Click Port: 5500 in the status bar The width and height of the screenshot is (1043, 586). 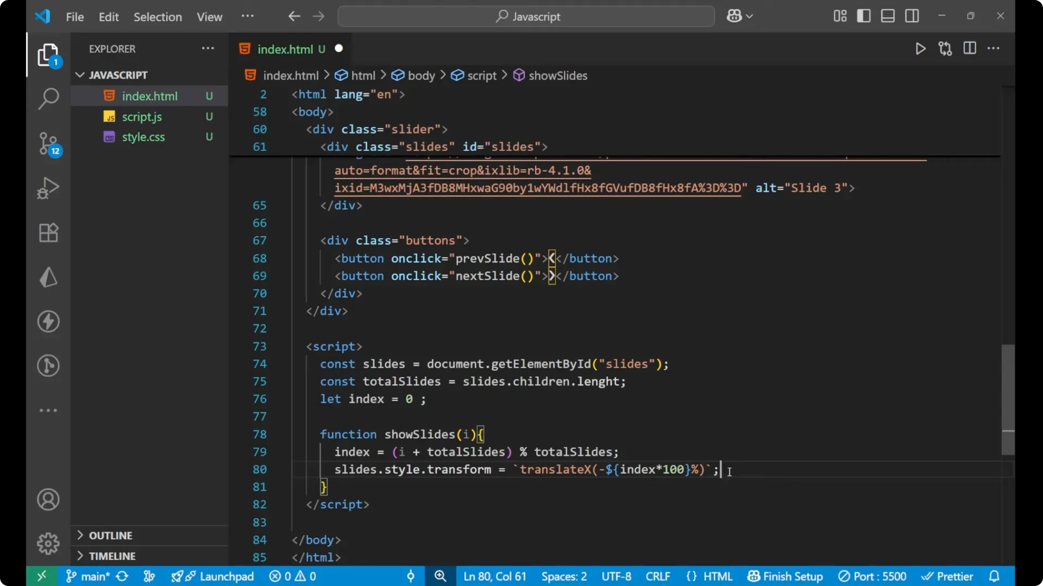tap(872, 576)
